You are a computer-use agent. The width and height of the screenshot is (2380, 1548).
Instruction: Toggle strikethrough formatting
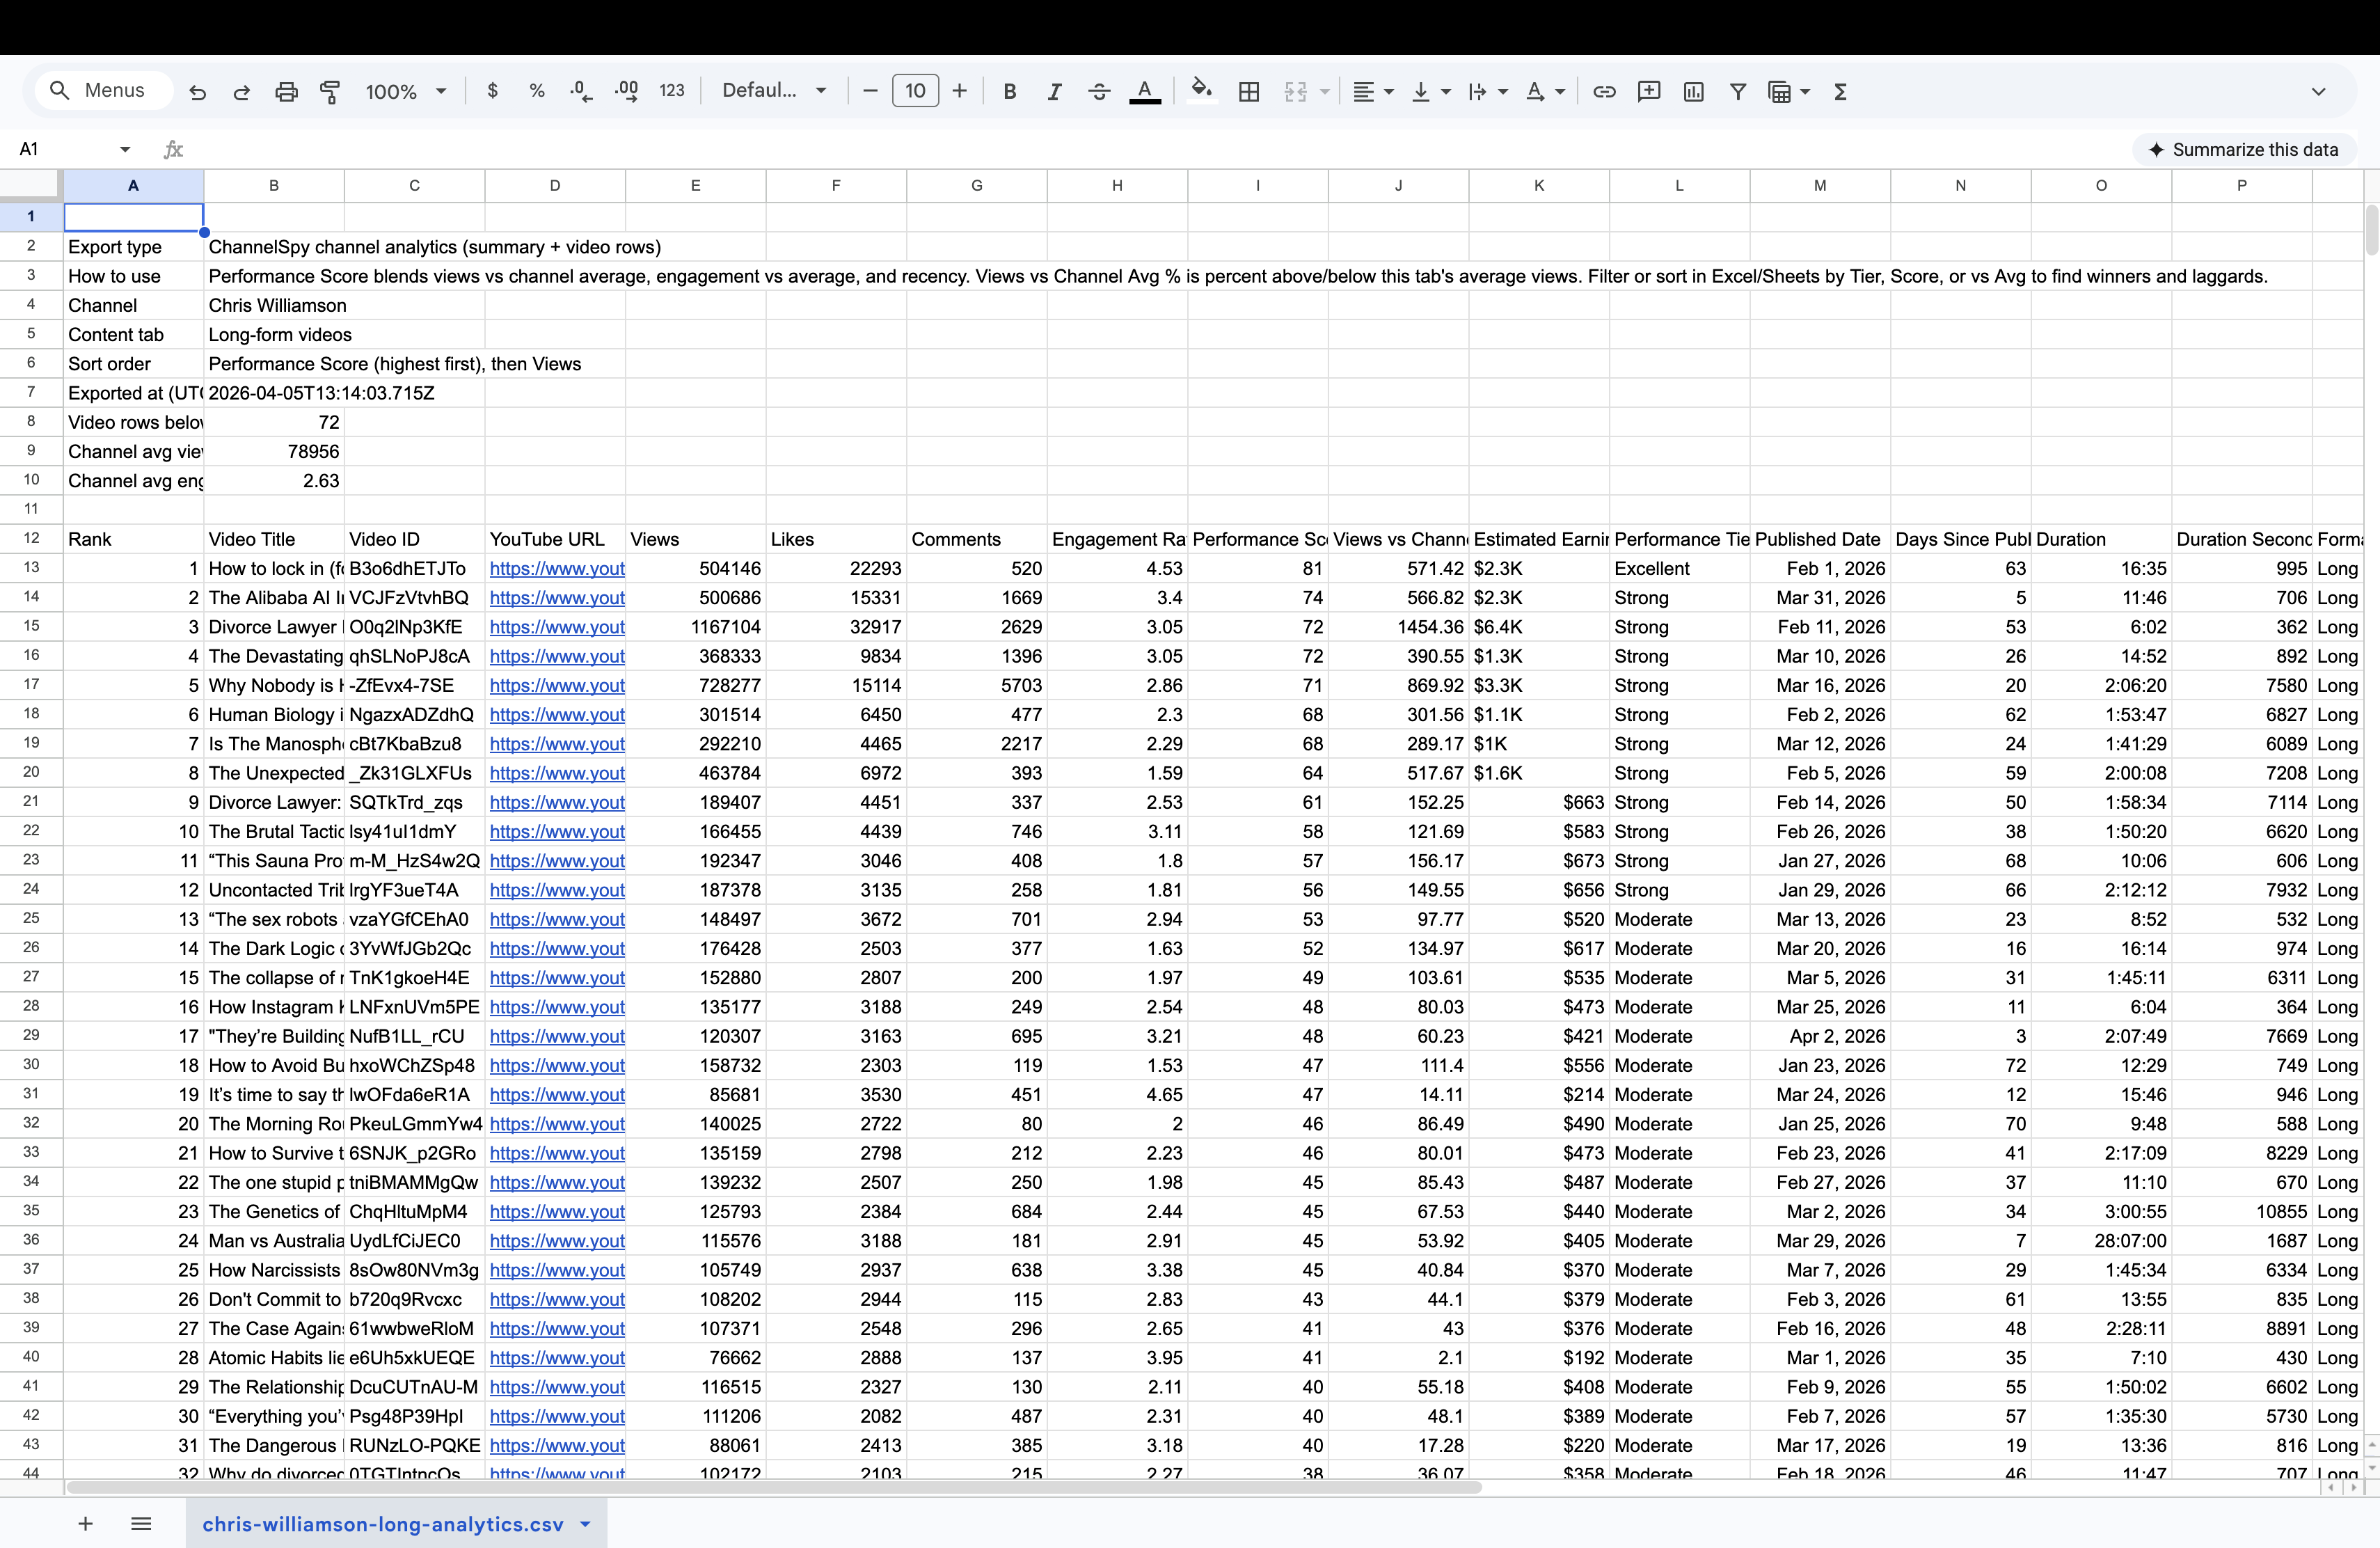point(1099,92)
